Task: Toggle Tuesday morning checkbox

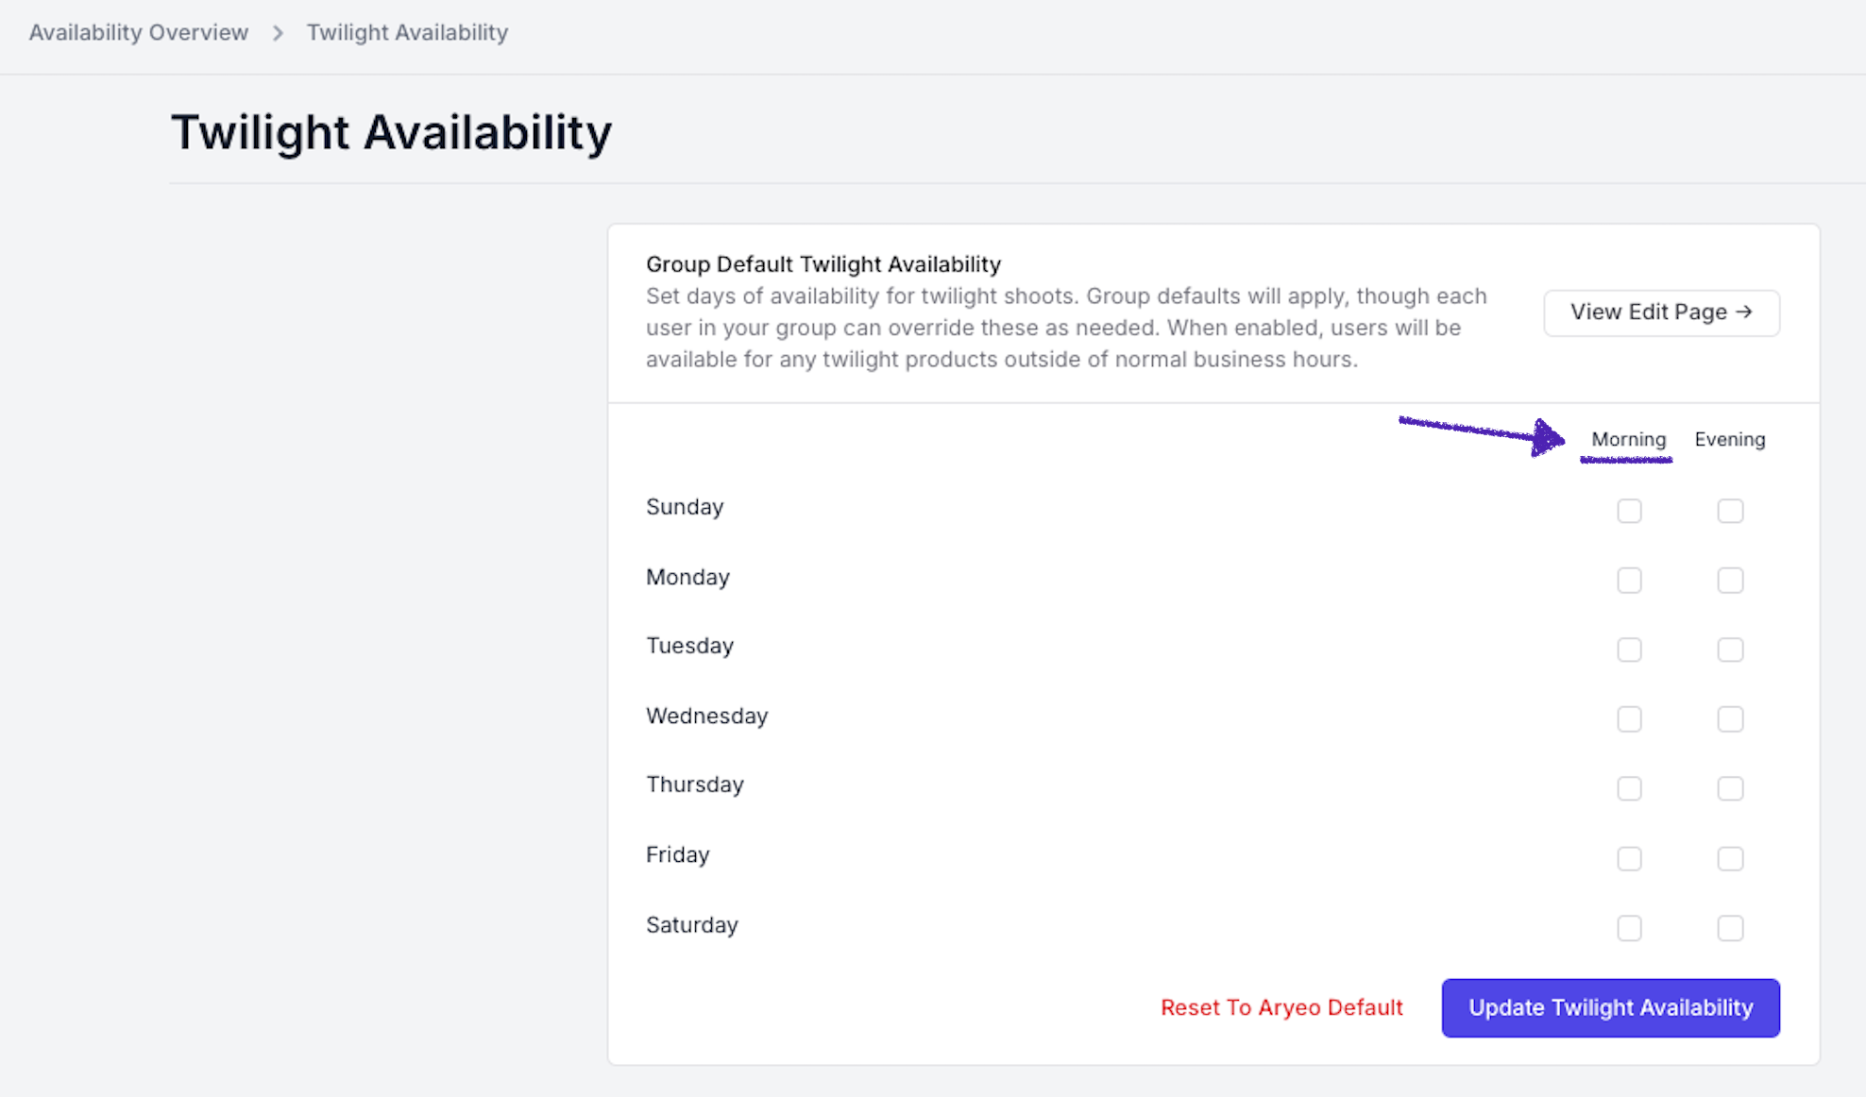Action: [x=1629, y=650]
